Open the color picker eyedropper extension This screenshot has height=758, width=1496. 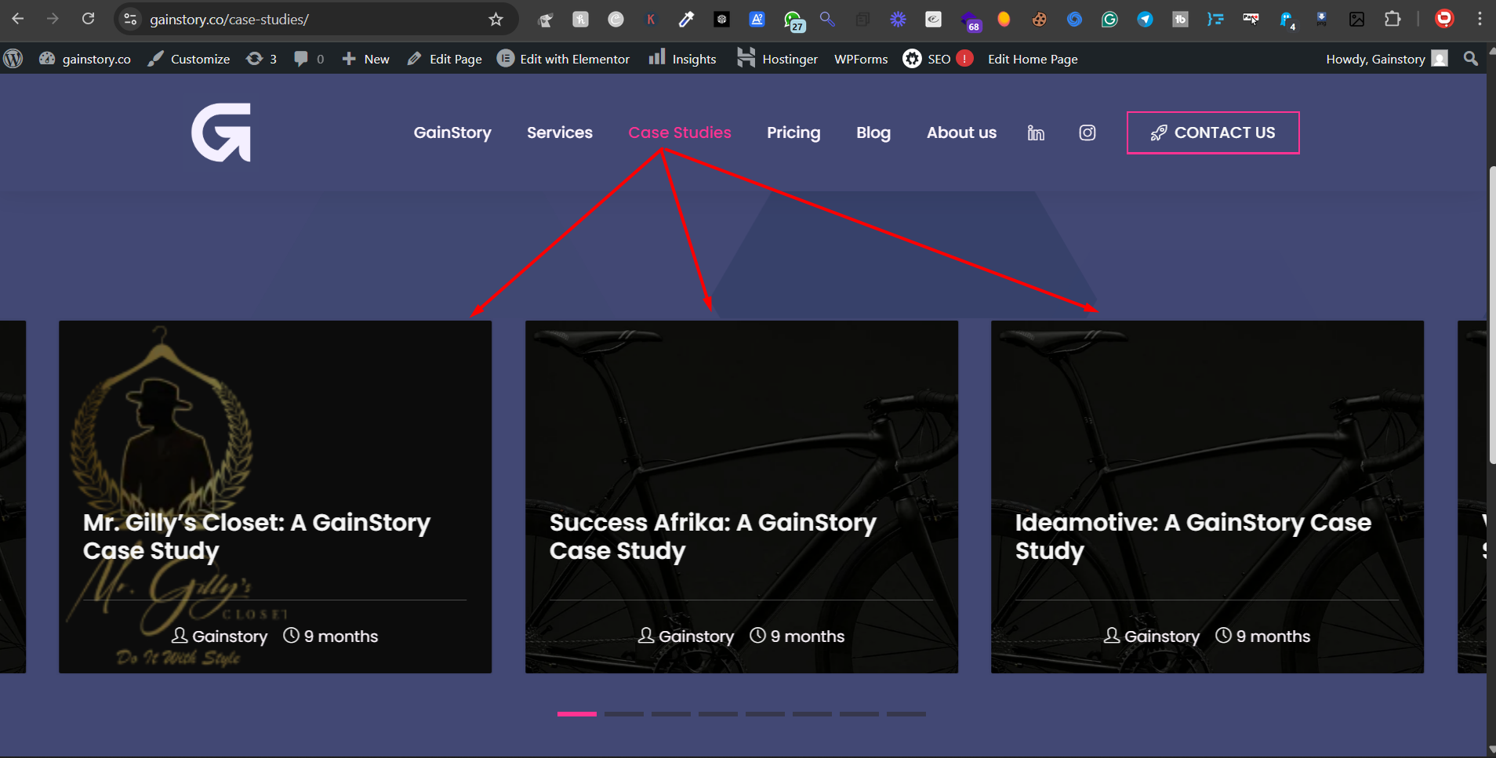point(686,20)
